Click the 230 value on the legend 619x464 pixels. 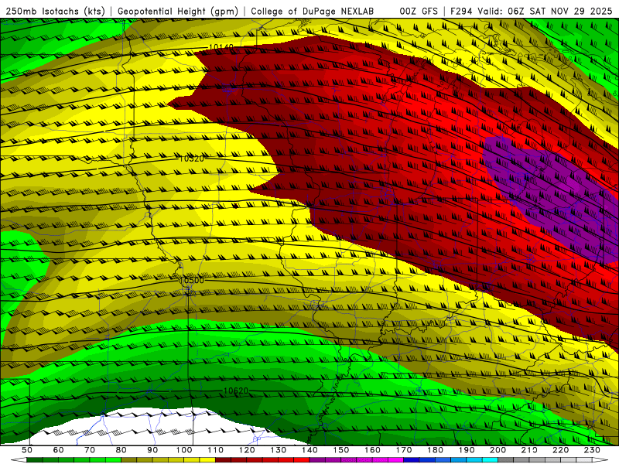point(592,450)
